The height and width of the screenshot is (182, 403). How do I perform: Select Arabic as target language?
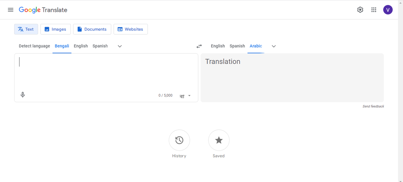(x=256, y=46)
